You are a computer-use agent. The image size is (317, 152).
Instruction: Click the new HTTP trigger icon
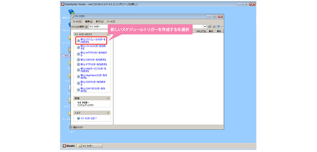(78, 54)
